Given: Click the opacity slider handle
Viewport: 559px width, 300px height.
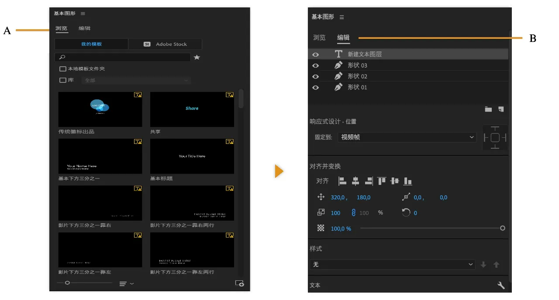Looking at the screenshot, I should (x=503, y=228).
